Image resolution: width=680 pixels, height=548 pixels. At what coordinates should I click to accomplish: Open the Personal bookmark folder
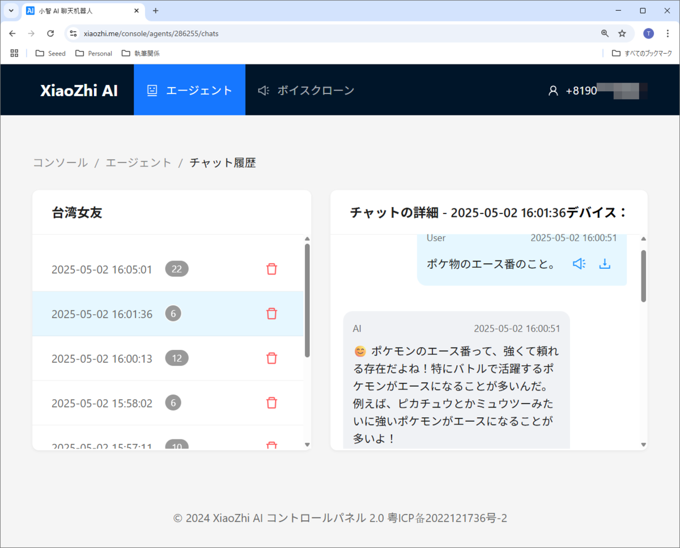tap(93, 53)
